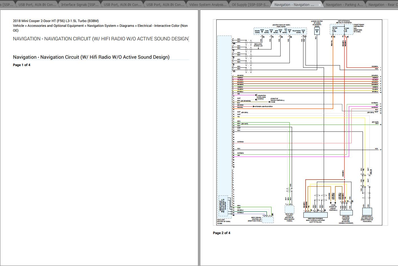Select the Body Domain Controller box
Image resolution: width=398 pixels, height=266 pixels.
[x=268, y=220]
